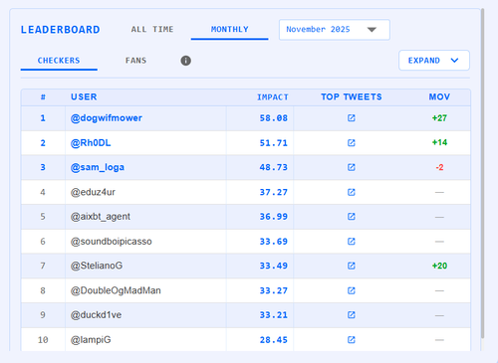Click the Impact column header

click(x=273, y=97)
